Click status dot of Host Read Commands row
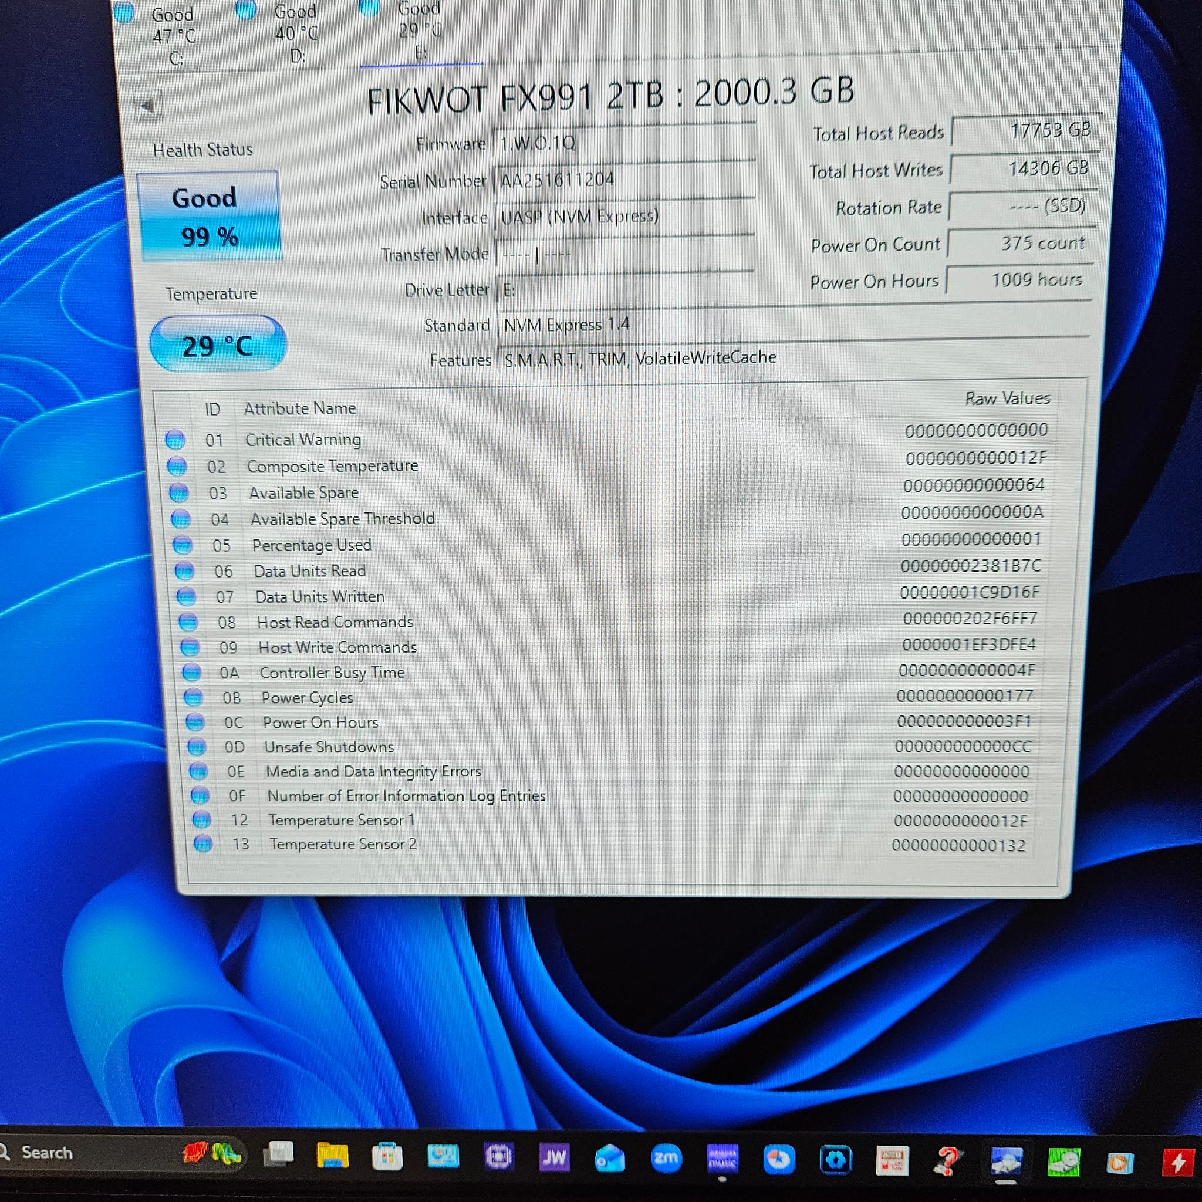This screenshot has height=1202, width=1202. 188,622
